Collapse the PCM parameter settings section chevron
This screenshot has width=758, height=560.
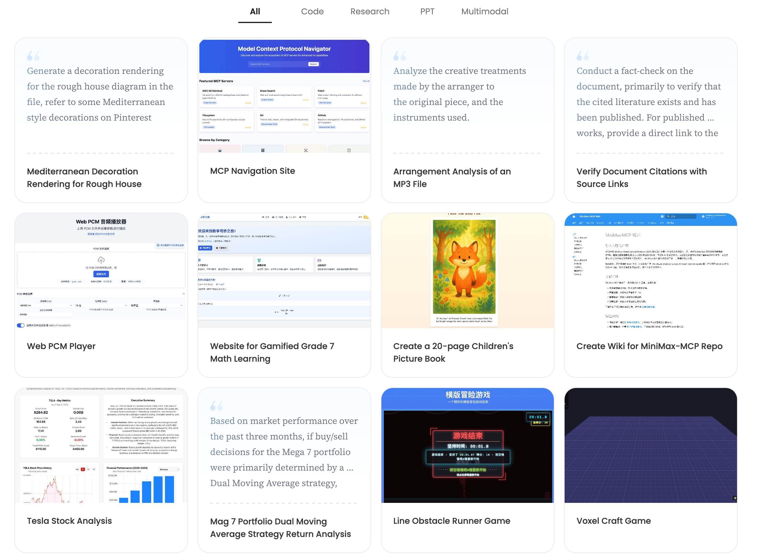click(x=184, y=294)
